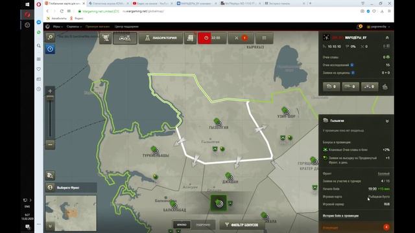Open crossed swords battles button
This screenshot has width=415, height=233.
[x=241, y=38]
